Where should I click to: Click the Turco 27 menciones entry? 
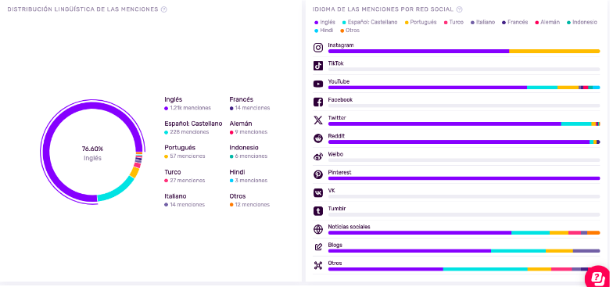click(185, 176)
